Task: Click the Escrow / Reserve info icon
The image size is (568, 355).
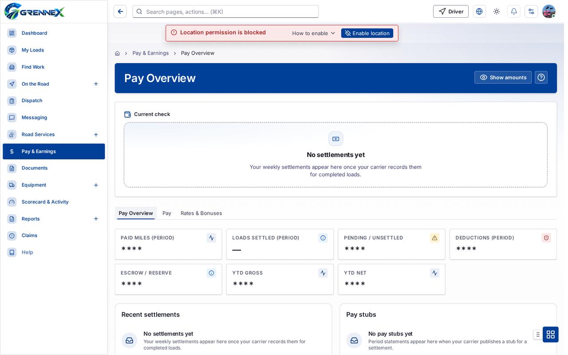Action: 211,273
